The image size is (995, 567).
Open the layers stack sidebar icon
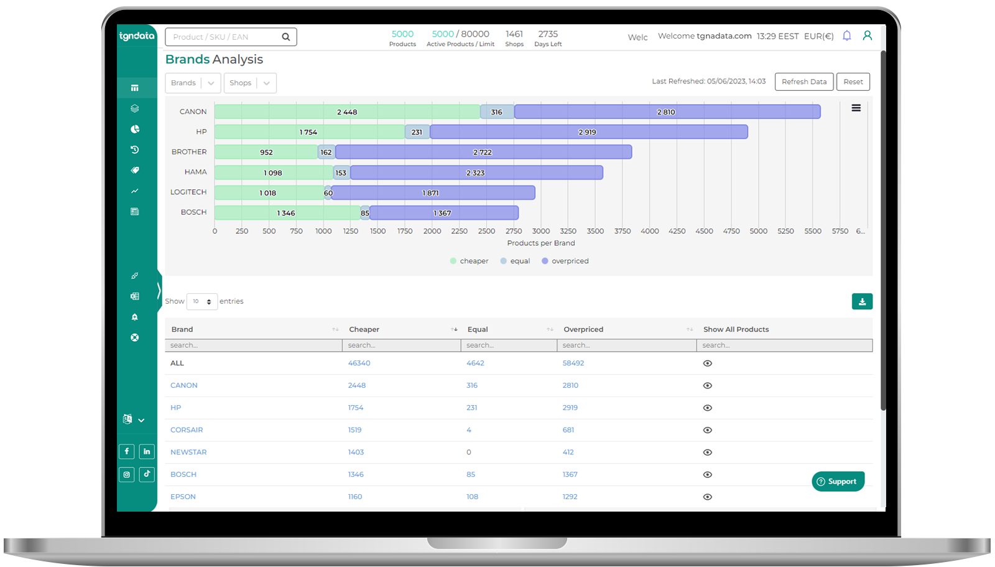(134, 108)
